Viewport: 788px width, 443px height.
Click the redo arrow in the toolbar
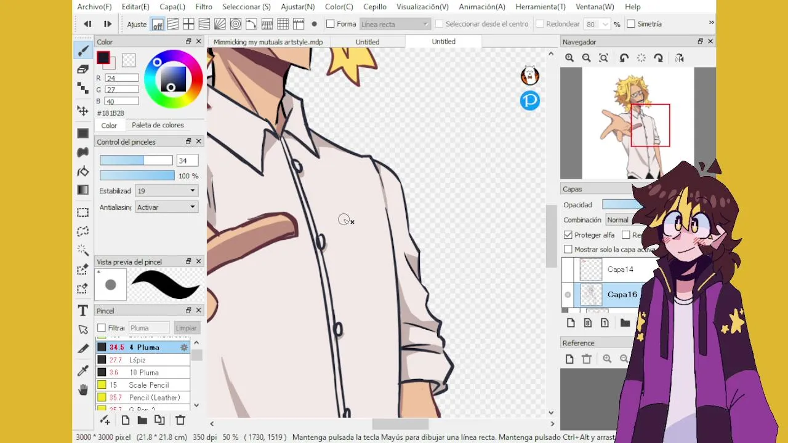(x=108, y=24)
